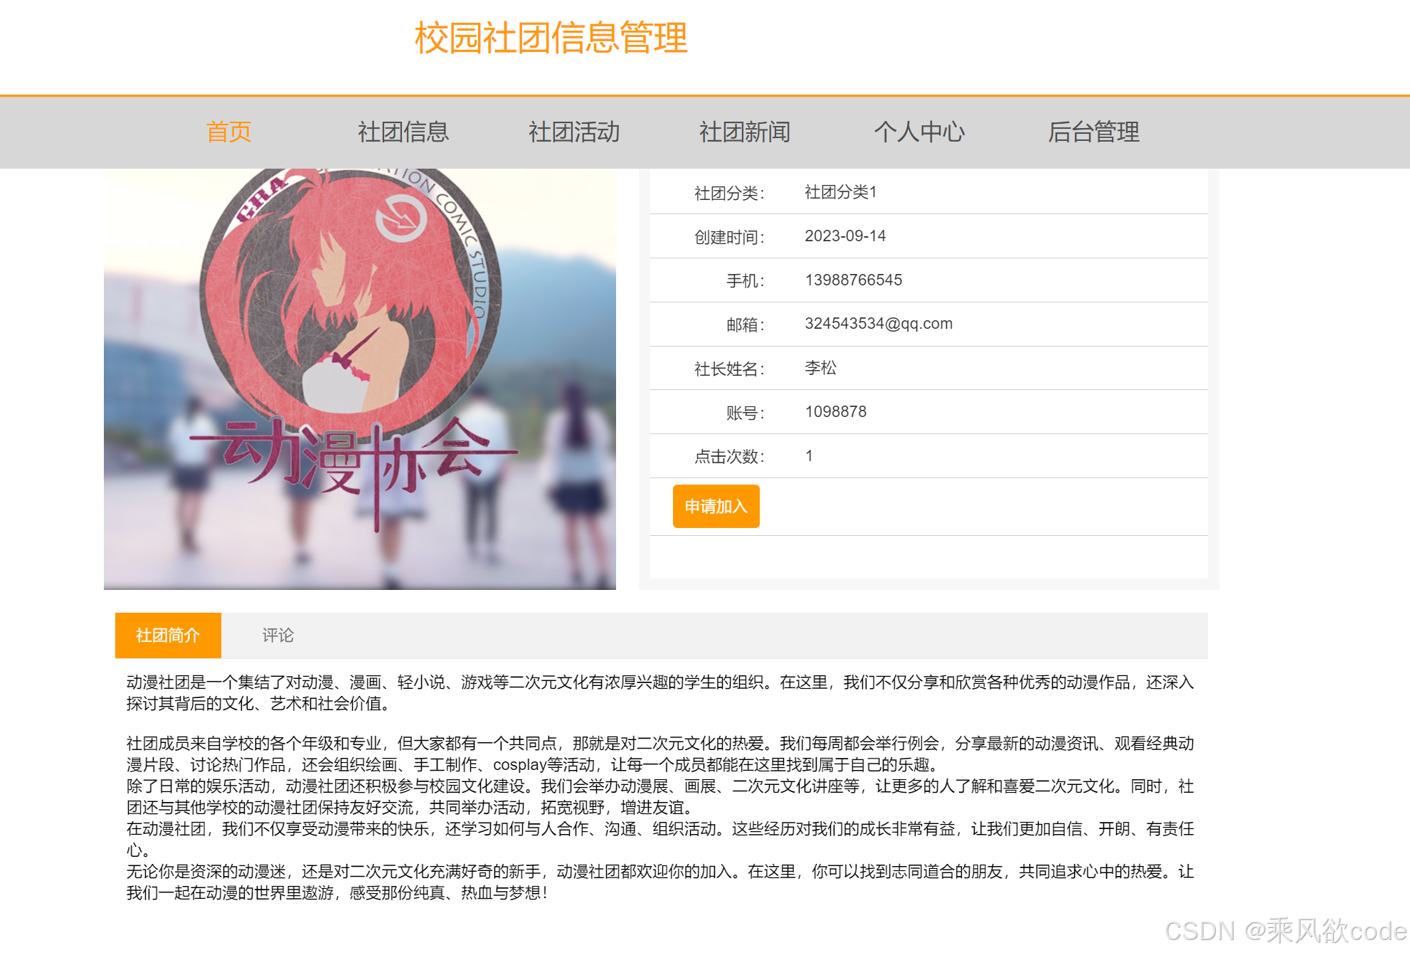
Task: Open the 社团新闻 section
Action: [x=746, y=132]
